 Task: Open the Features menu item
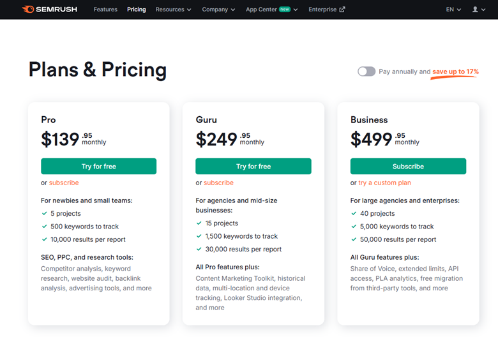105,10
